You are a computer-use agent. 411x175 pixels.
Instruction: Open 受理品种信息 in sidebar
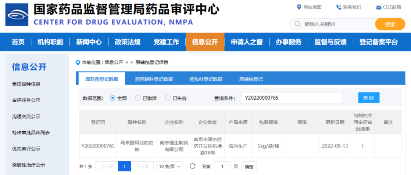(x=26, y=84)
